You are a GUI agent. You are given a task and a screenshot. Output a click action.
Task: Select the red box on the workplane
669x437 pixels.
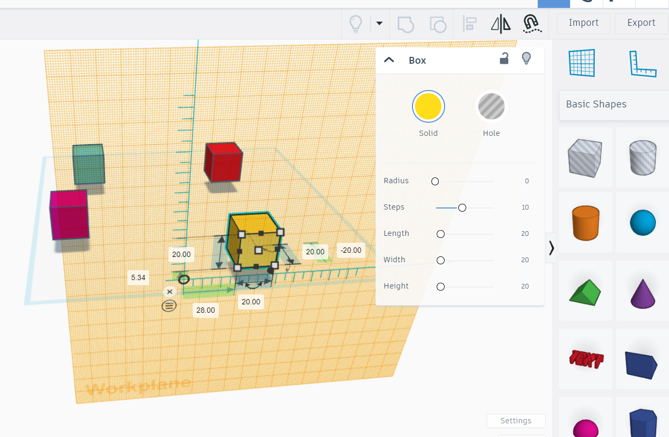point(223,161)
